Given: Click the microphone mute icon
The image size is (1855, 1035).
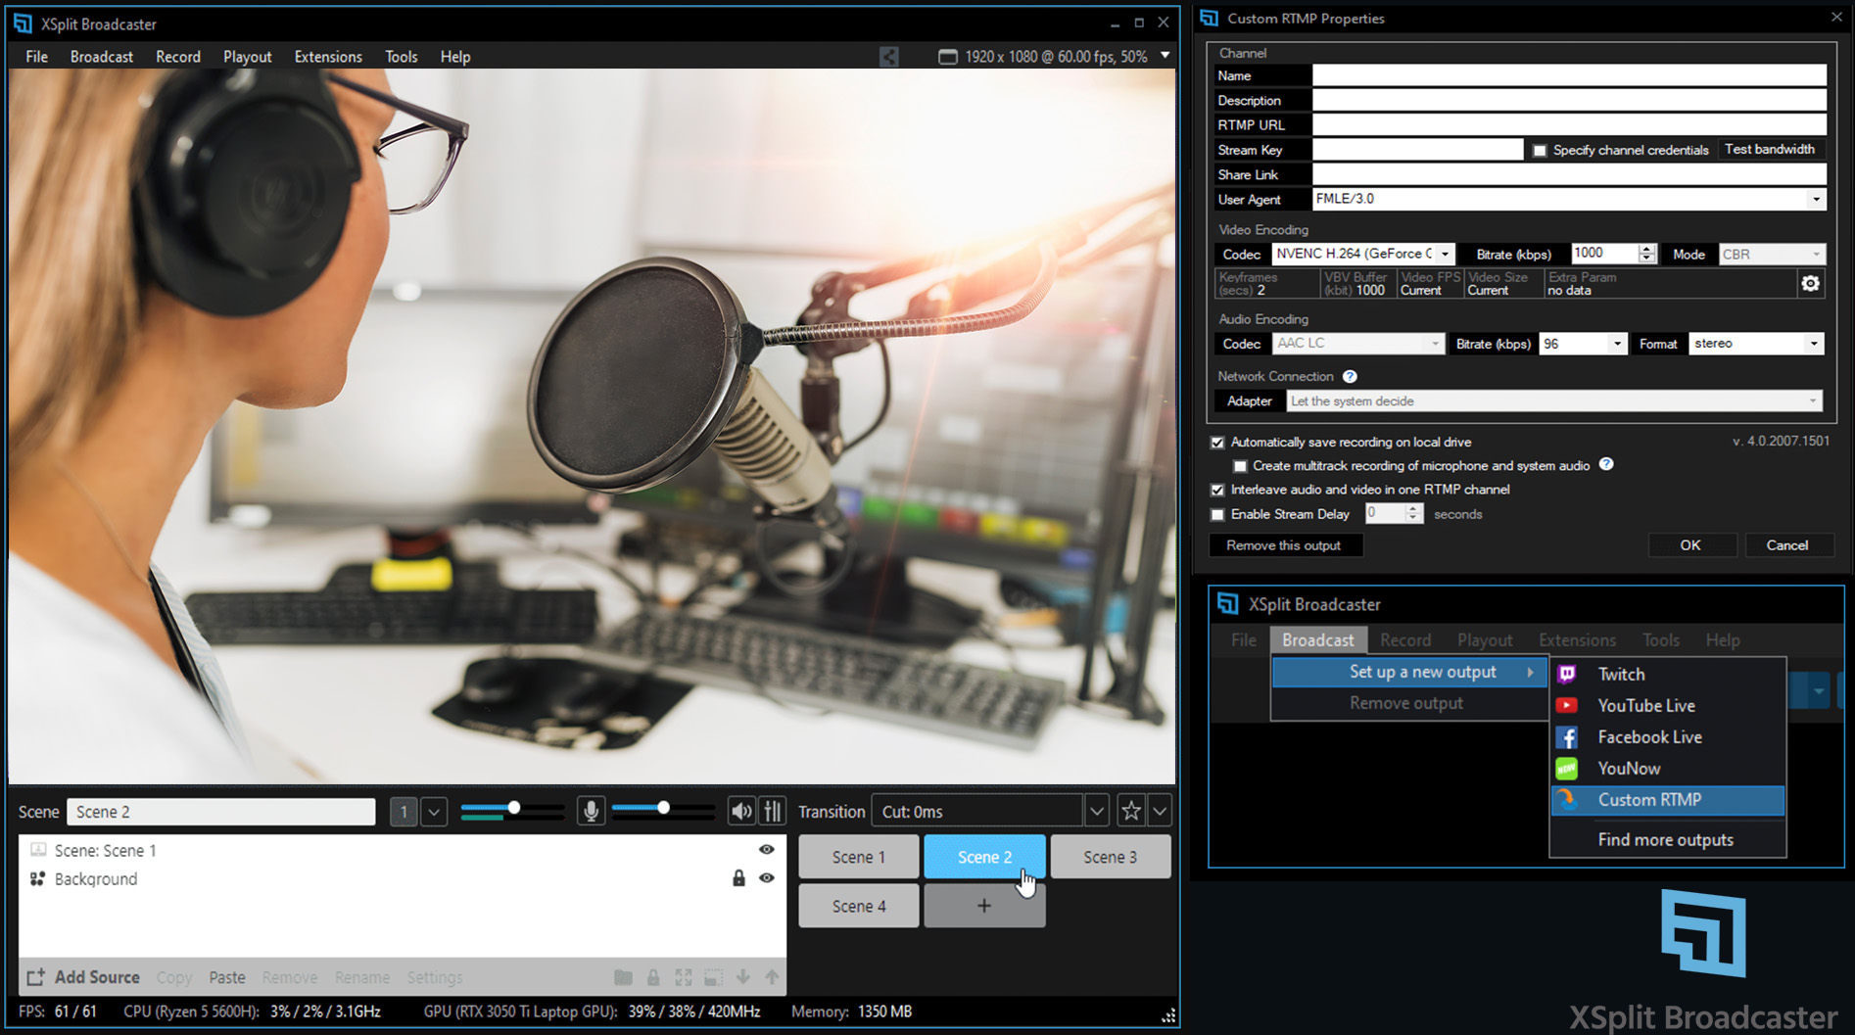Looking at the screenshot, I should coord(591,811).
